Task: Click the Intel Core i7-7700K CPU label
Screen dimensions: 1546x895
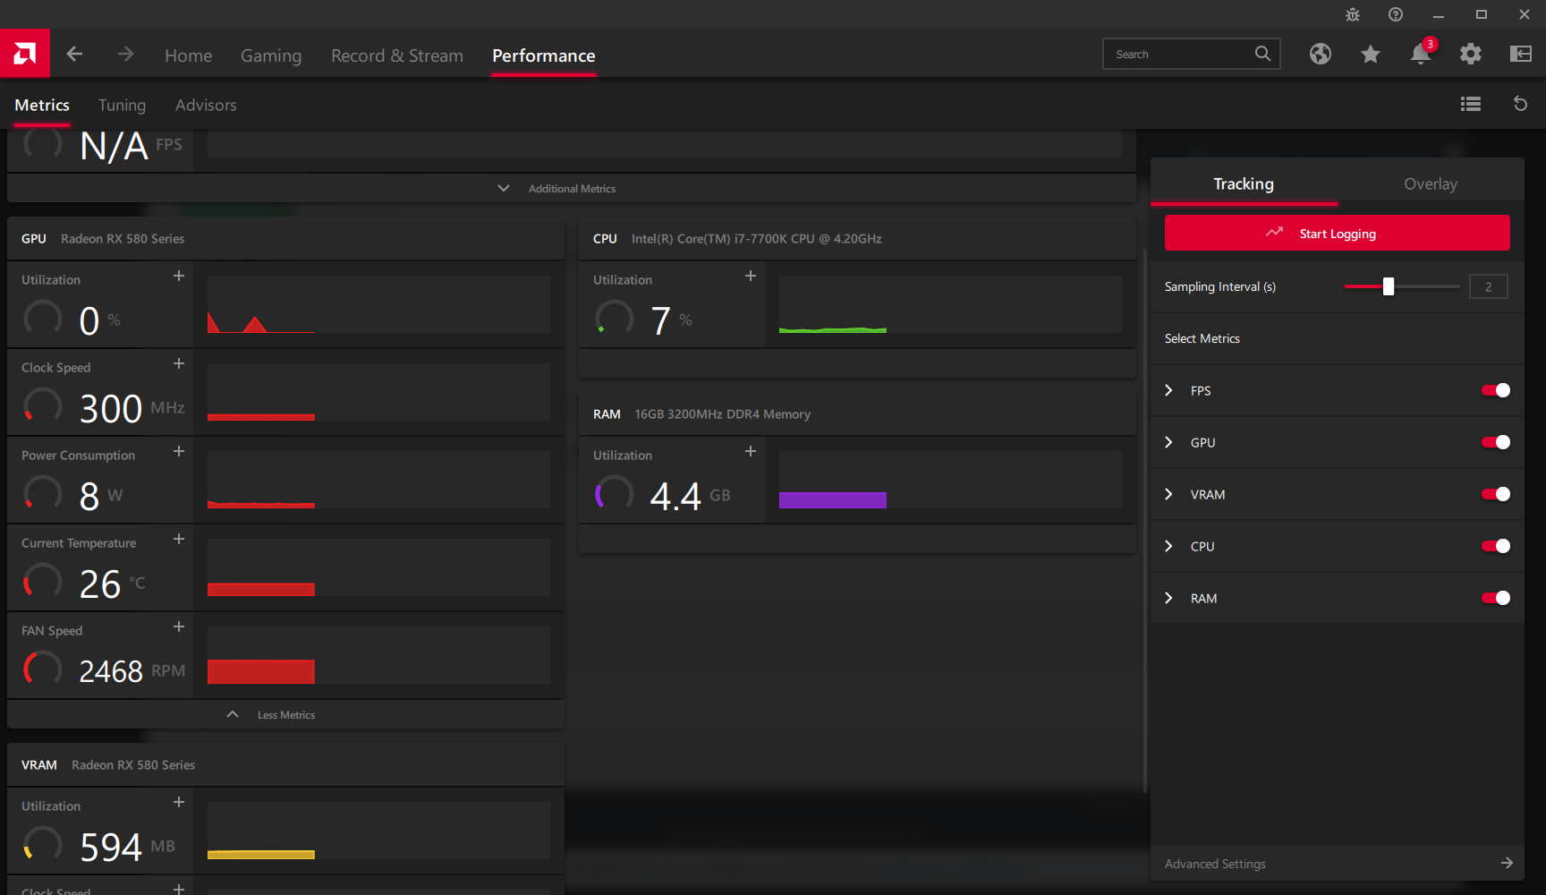Action: [x=757, y=239]
